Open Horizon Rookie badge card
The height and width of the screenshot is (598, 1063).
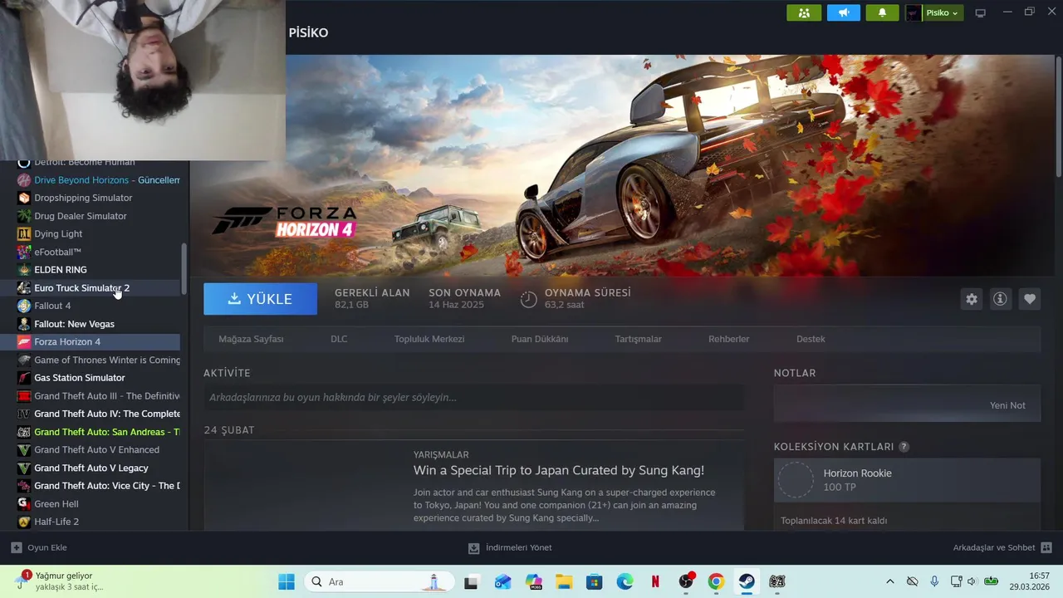click(x=907, y=480)
